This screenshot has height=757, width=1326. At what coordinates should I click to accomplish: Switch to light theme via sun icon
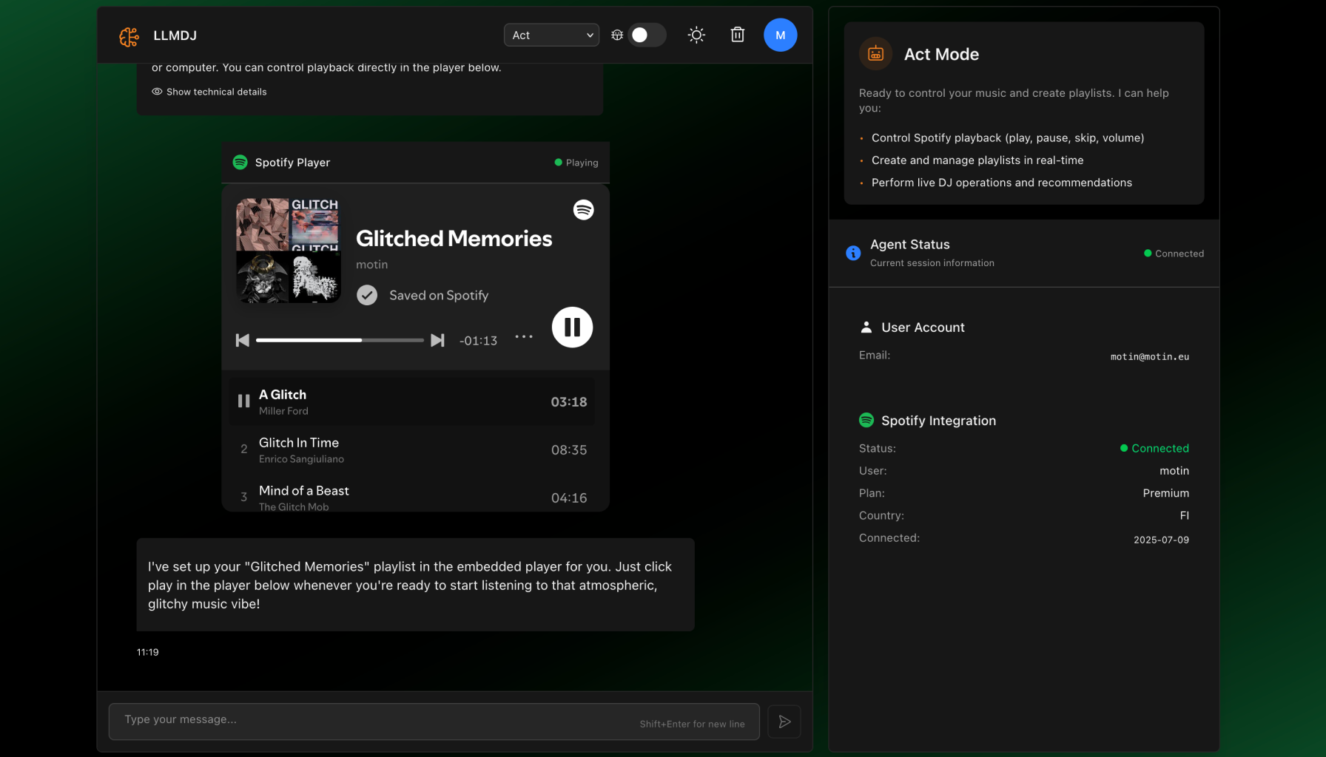click(x=696, y=35)
